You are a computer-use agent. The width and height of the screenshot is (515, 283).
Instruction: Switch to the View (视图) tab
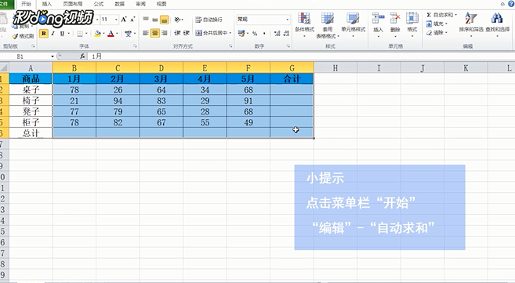(161, 4)
